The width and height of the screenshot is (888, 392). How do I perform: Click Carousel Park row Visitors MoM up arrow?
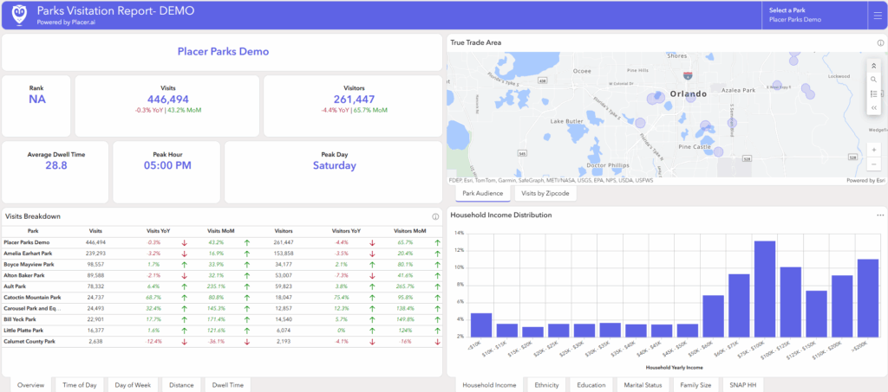point(437,308)
